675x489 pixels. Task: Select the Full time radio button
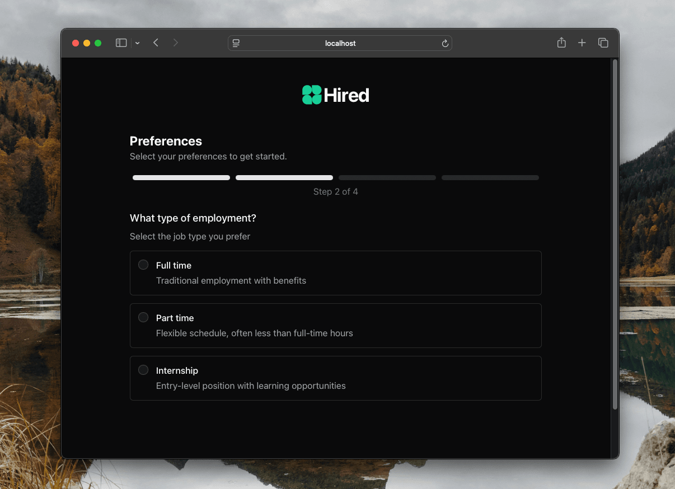pos(143,265)
